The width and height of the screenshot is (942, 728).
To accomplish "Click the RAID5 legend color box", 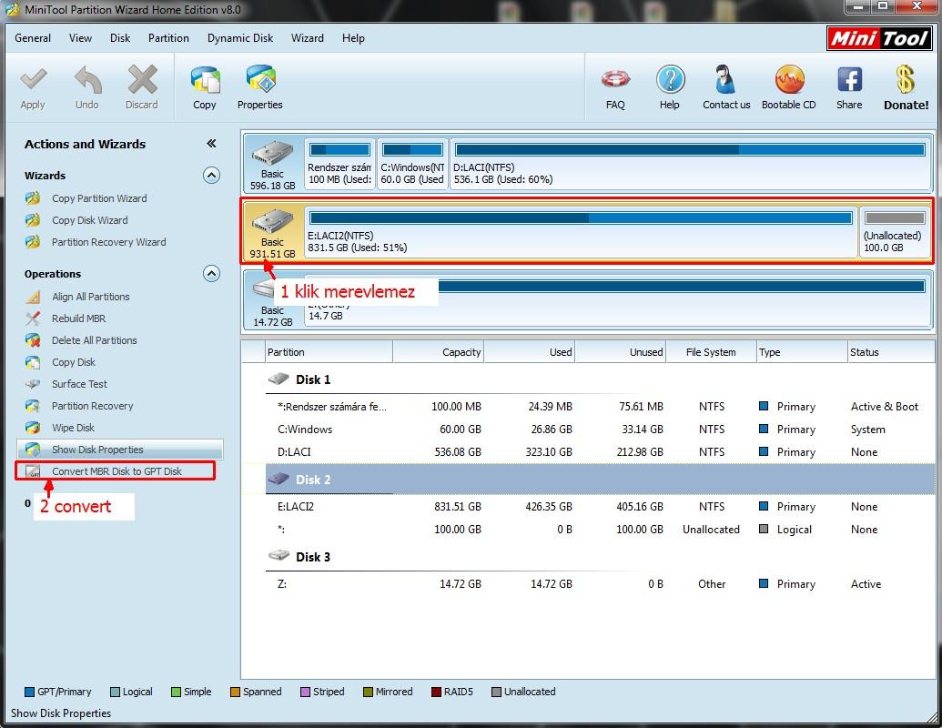I will pyautogui.click(x=436, y=692).
